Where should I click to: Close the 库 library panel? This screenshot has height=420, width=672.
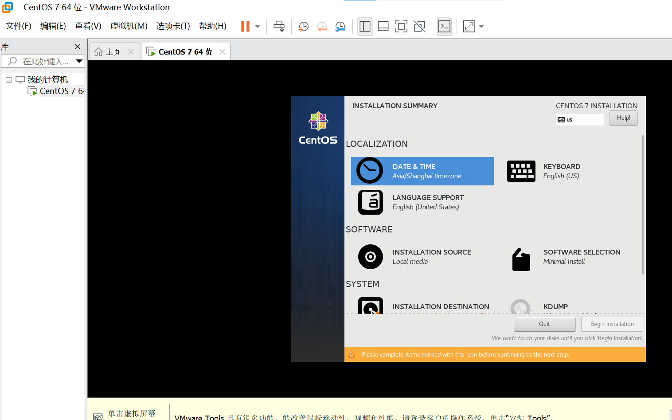78,47
